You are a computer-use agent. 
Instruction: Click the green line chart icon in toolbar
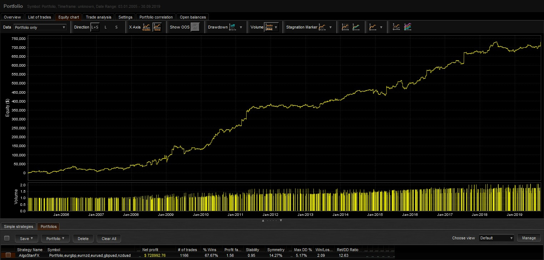(x=356, y=27)
